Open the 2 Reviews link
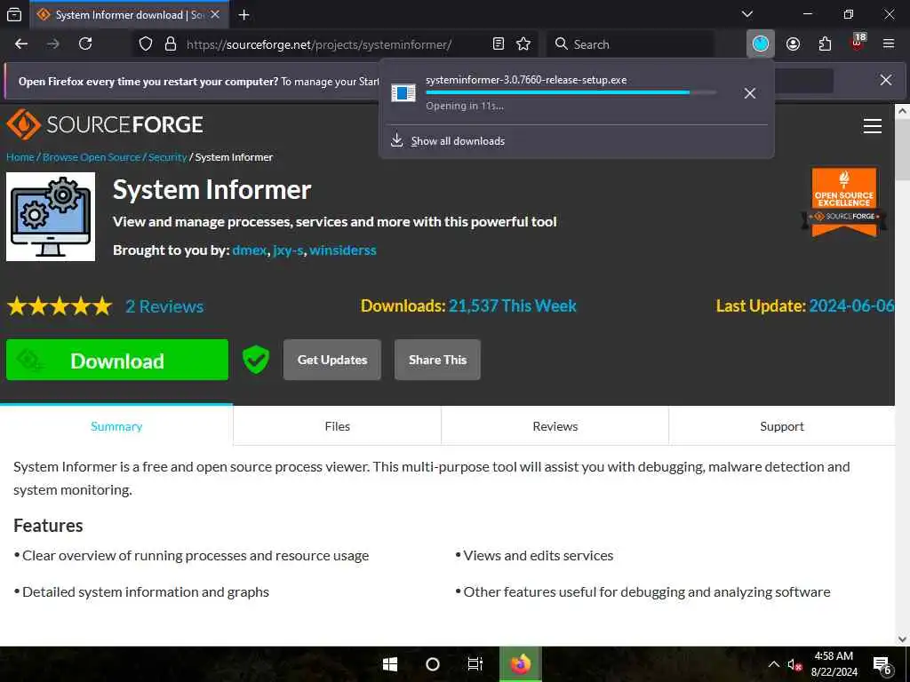 click(164, 306)
